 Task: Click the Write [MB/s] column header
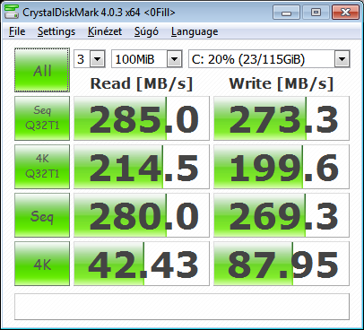pos(282,83)
